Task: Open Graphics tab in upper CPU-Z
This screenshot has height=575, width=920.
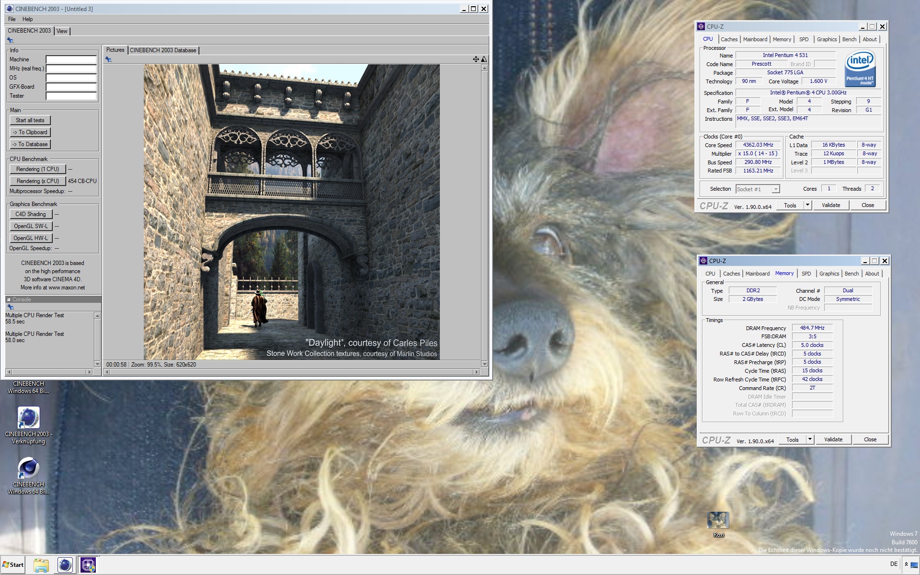Action: [x=827, y=39]
